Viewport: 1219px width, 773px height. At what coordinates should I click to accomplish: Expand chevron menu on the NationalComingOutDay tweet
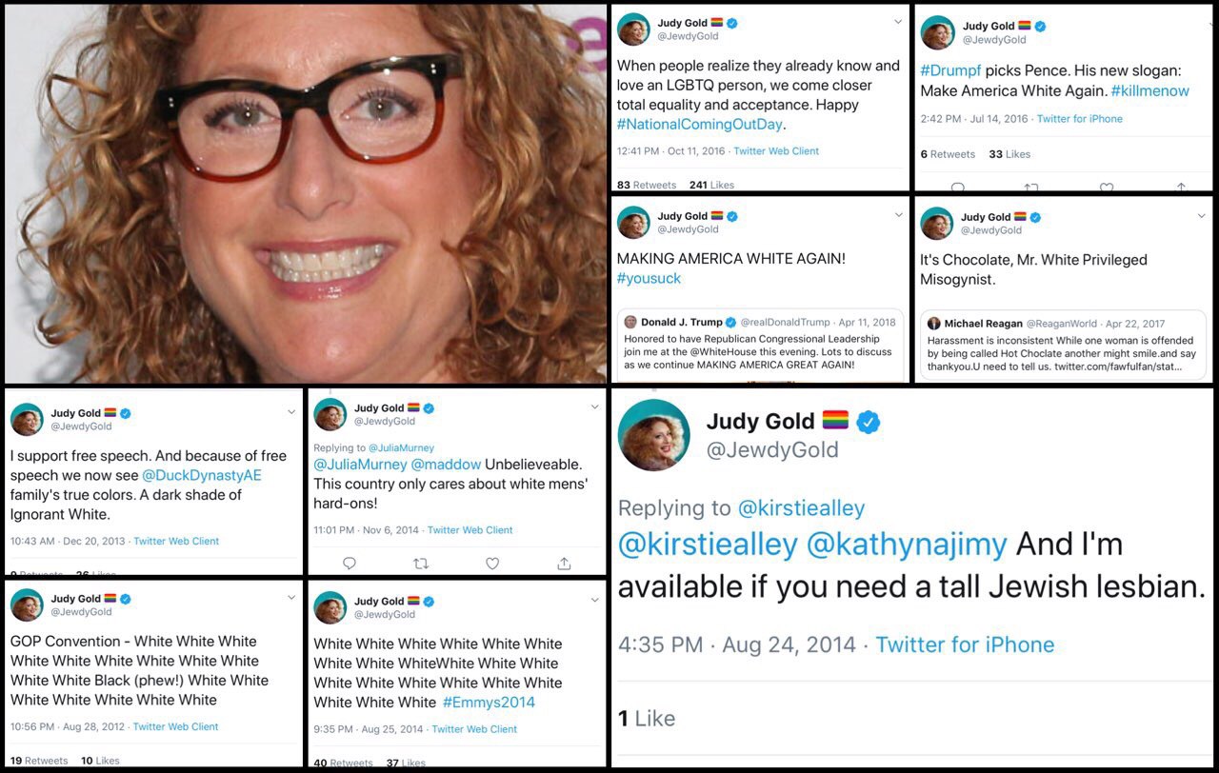pos(897,22)
